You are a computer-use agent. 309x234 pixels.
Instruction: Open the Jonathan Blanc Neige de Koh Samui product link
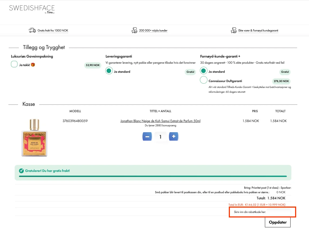click(x=160, y=121)
